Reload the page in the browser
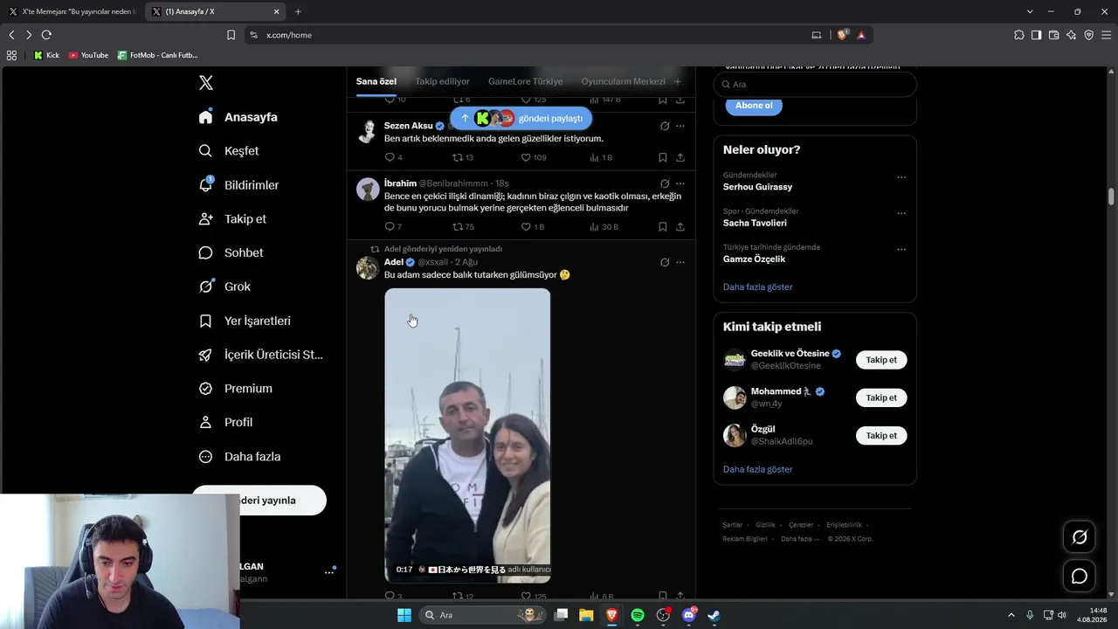 coord(46,35)
